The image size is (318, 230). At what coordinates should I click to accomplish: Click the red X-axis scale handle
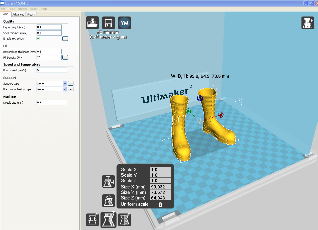click(x=221, y=115)
